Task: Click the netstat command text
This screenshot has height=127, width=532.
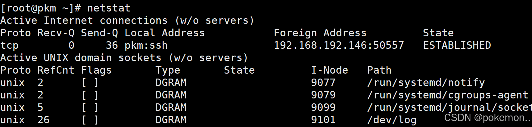Action: pos(109,8)
